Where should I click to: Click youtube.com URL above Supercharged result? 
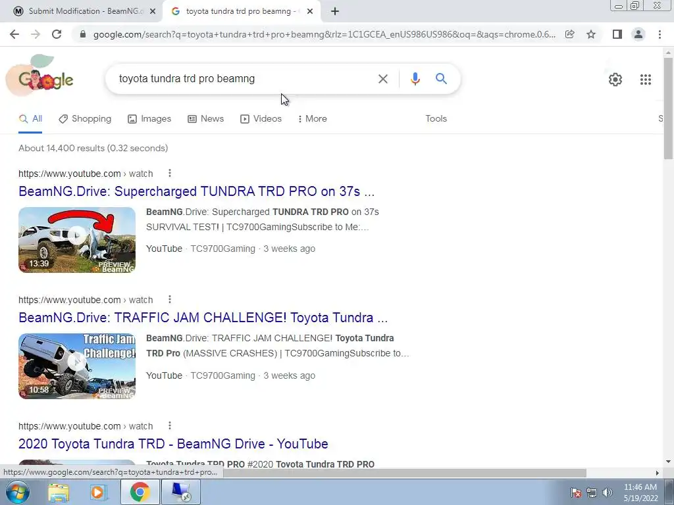86,174
